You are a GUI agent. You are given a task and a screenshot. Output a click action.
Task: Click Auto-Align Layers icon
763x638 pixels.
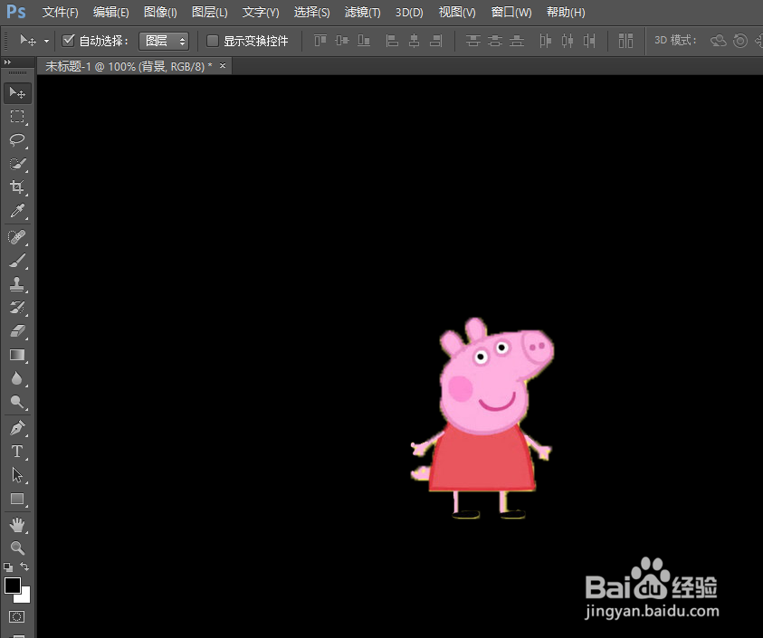point(625,41)
